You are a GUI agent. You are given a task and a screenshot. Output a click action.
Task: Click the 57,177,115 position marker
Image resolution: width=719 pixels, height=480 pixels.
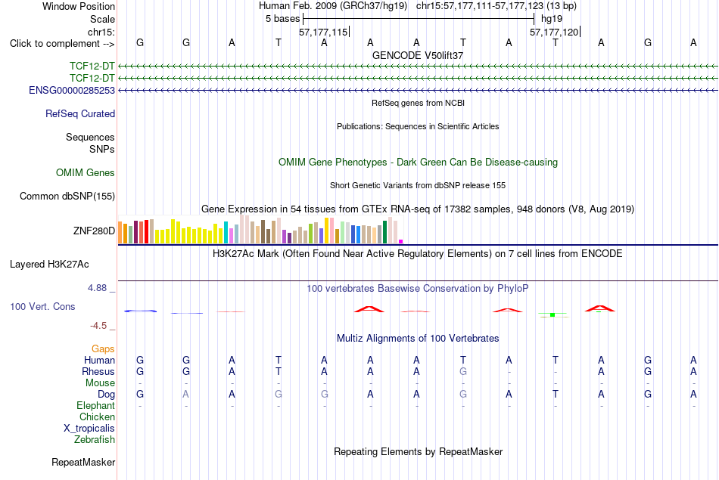(x=323, y=32)
